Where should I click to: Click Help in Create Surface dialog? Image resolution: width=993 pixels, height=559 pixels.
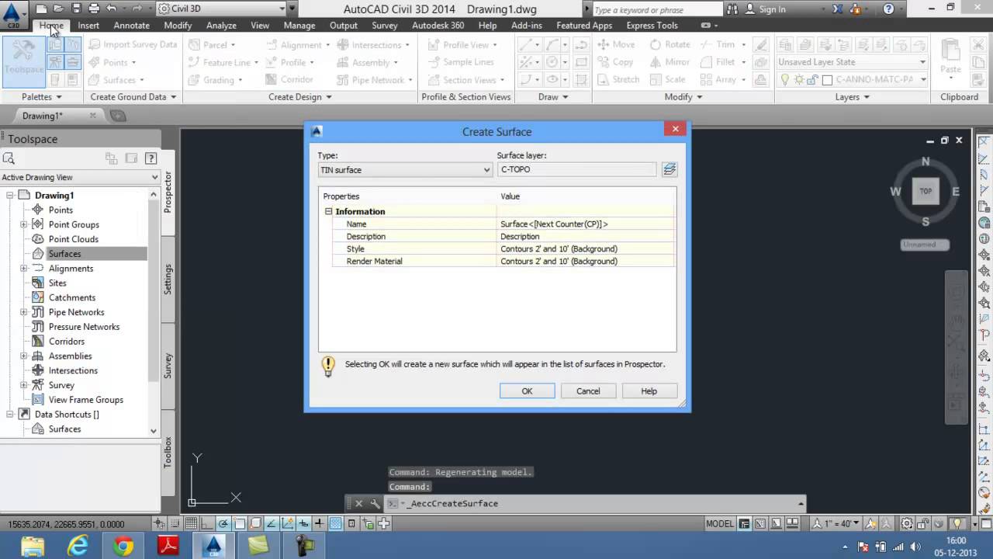(x=649, y=391)
